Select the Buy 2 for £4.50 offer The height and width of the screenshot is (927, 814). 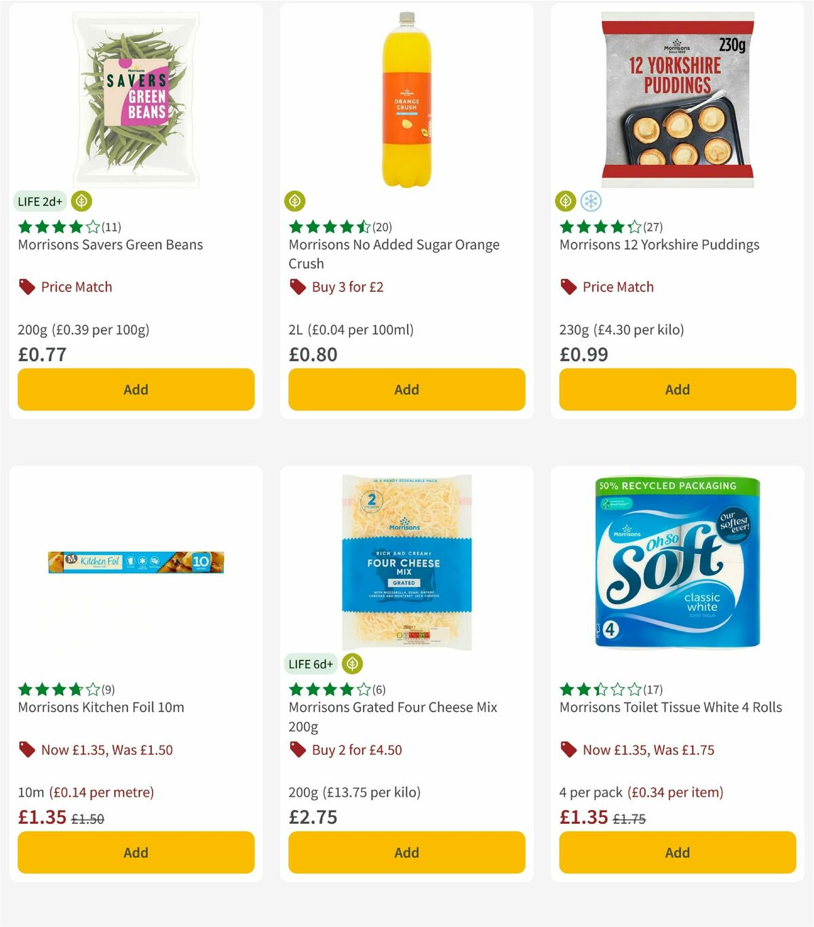(355, 749)
